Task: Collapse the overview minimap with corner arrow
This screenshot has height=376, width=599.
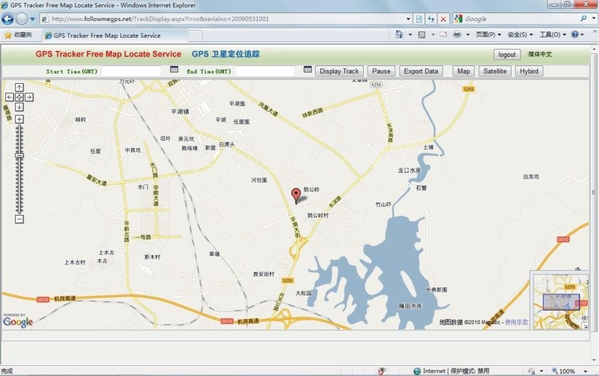Action: 585,326
